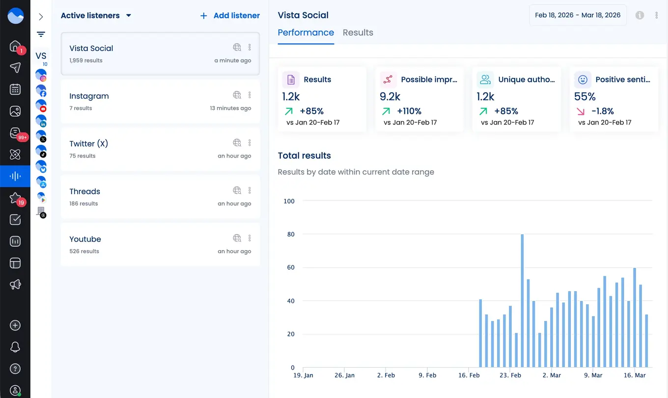
Task: Open the three-dot menu next to the info icon
Action: [657, 15]
